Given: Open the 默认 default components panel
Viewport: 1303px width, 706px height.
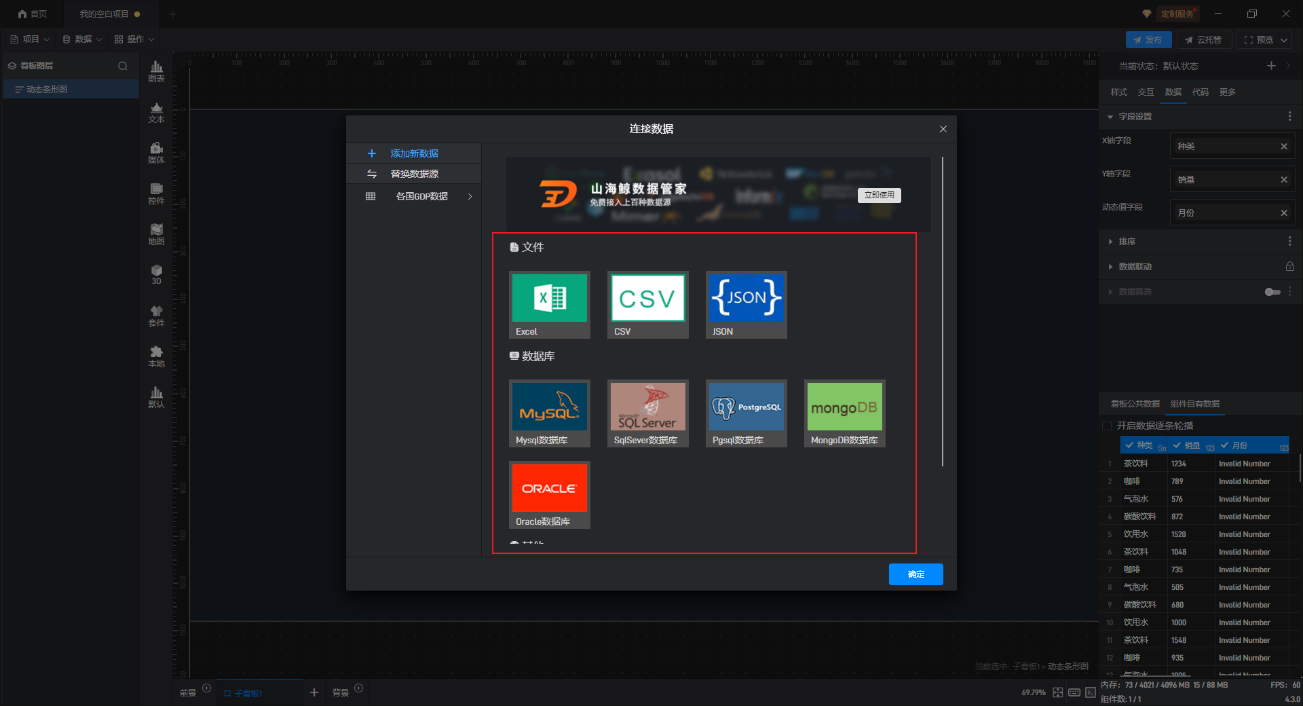Looking at the screenshot, I should tap(156, 397).
